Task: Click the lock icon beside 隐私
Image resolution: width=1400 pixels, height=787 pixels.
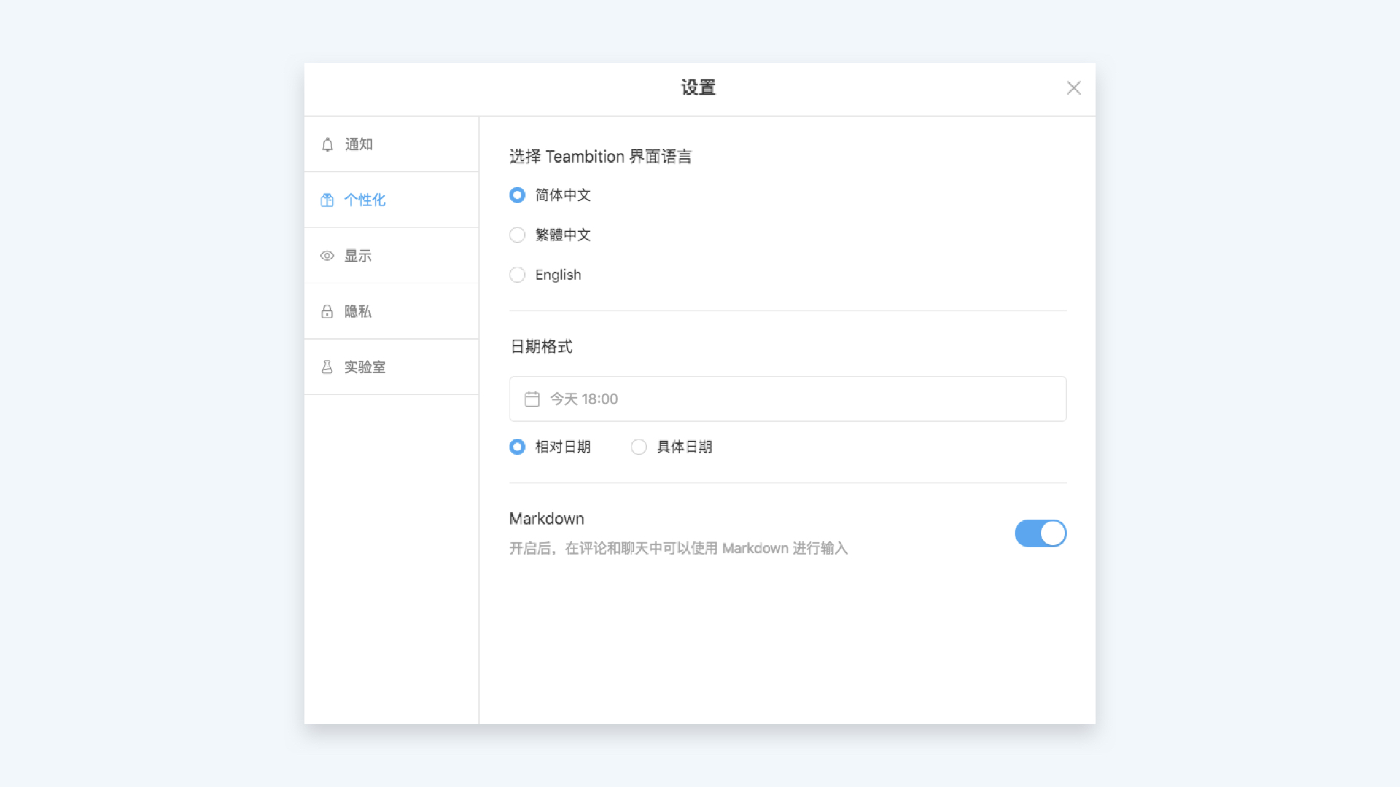Action: [x=327, y=311]
